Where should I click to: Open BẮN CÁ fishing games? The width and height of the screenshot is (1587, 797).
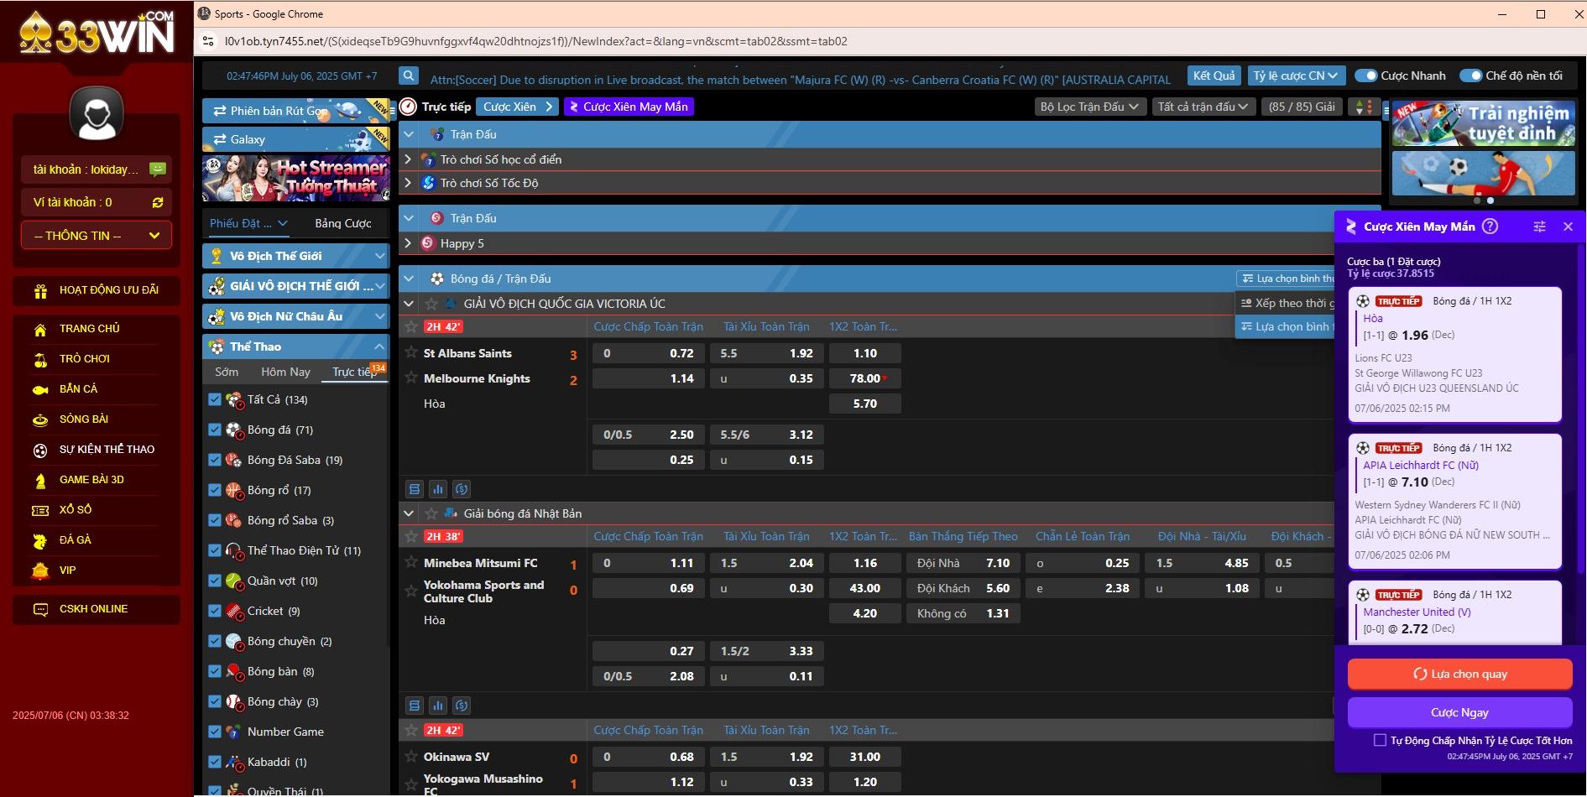click(x=78, y=389)
